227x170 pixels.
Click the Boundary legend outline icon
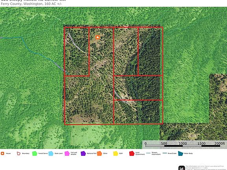(19, 153)
